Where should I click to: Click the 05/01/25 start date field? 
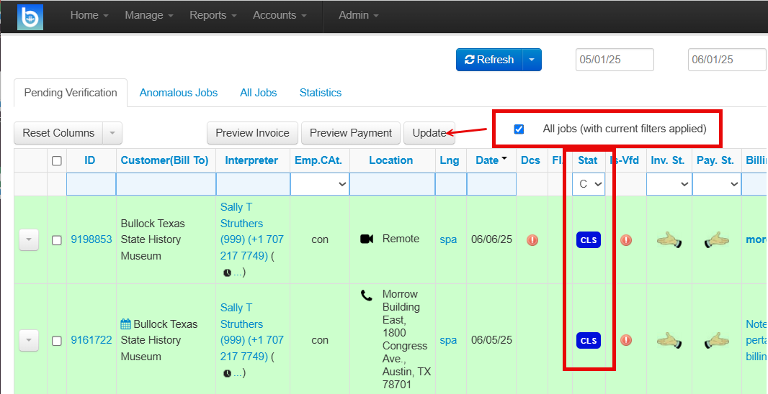pyautogui.click(x=615, y=60)
